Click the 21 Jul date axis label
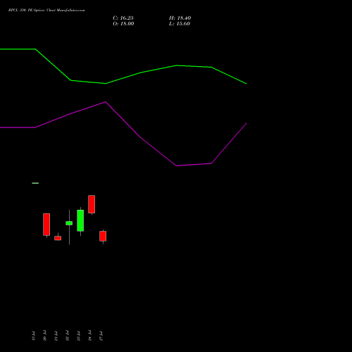Screen dimensions: 352x352 56,336
